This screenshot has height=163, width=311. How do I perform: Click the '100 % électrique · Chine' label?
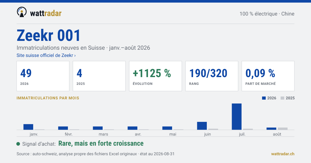[x=267, y=14]
